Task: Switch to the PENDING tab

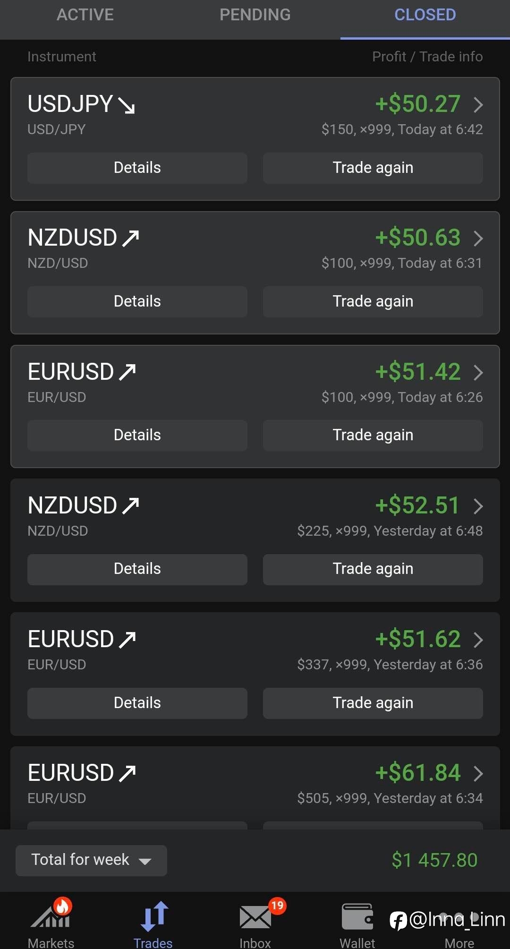Action: click(255, 15)
